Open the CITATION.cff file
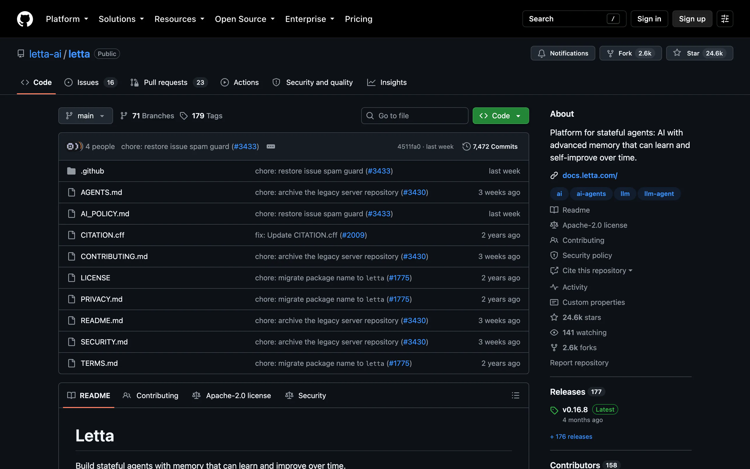The image size is (750, 469). click(102, 235)
